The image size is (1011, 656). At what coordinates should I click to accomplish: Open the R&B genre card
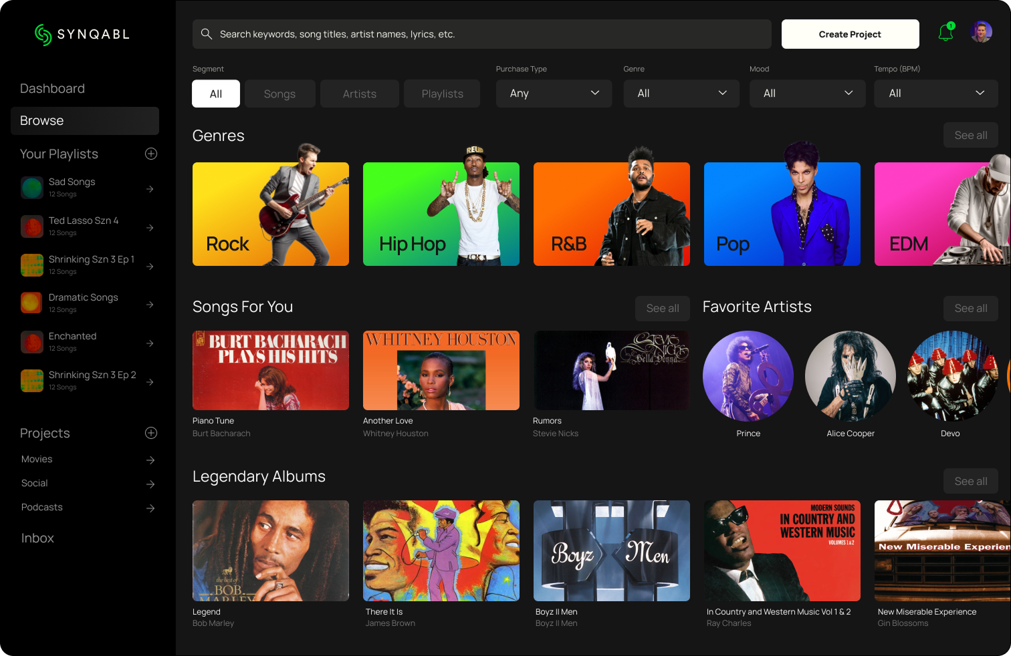[612, 214]
